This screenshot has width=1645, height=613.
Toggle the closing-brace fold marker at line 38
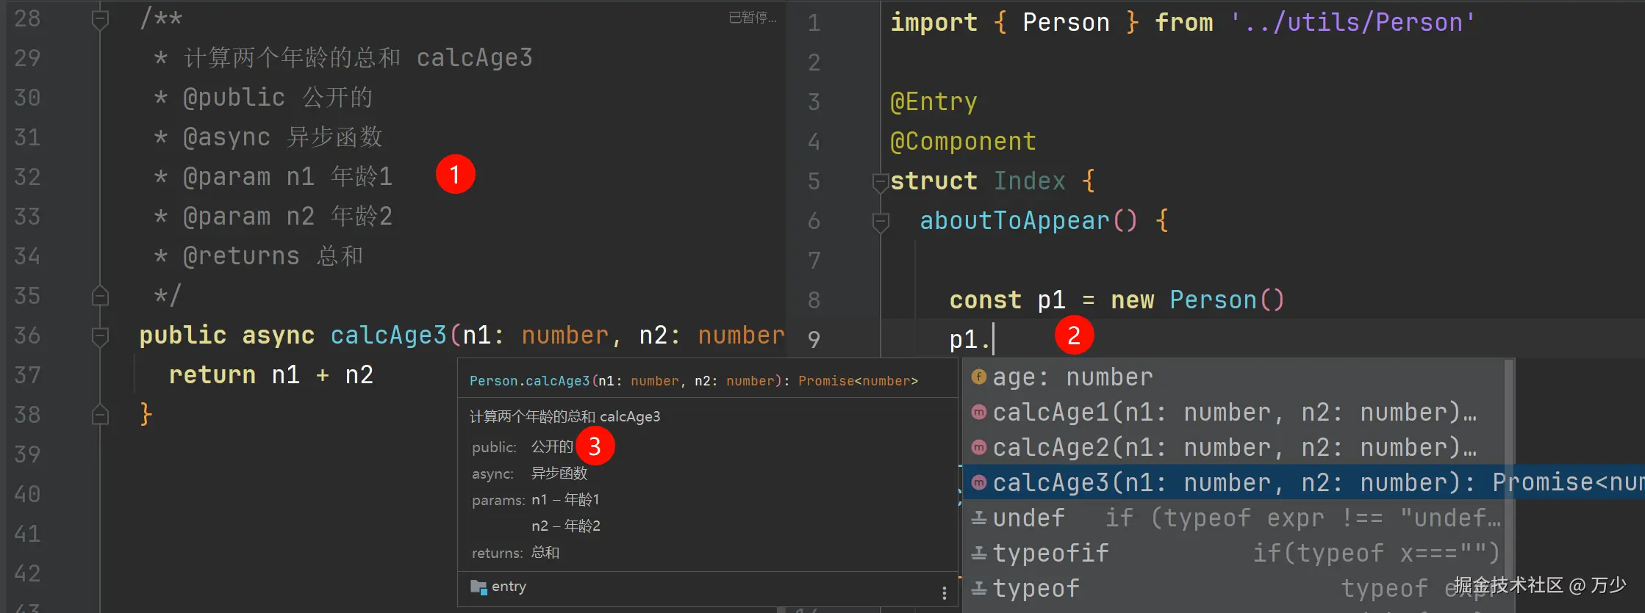point(100,415)
